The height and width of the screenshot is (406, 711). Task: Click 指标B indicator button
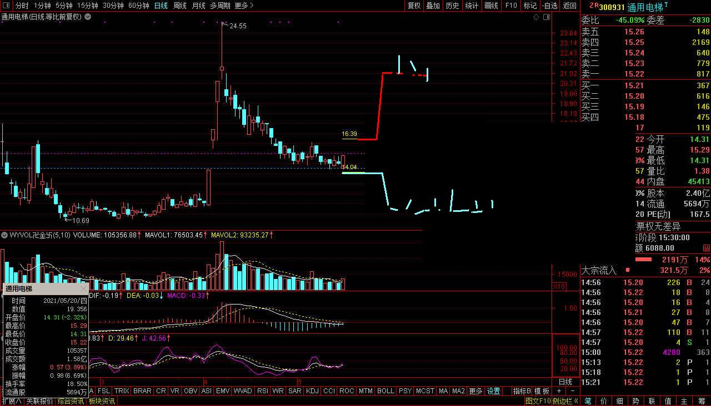pyautogui.click(x=522, y=391)
